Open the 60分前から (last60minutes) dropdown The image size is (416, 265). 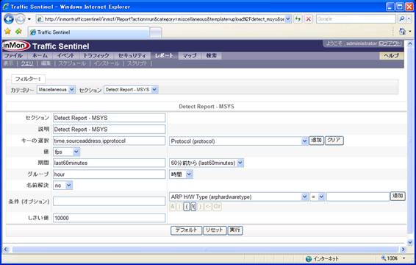click(207, 163)
